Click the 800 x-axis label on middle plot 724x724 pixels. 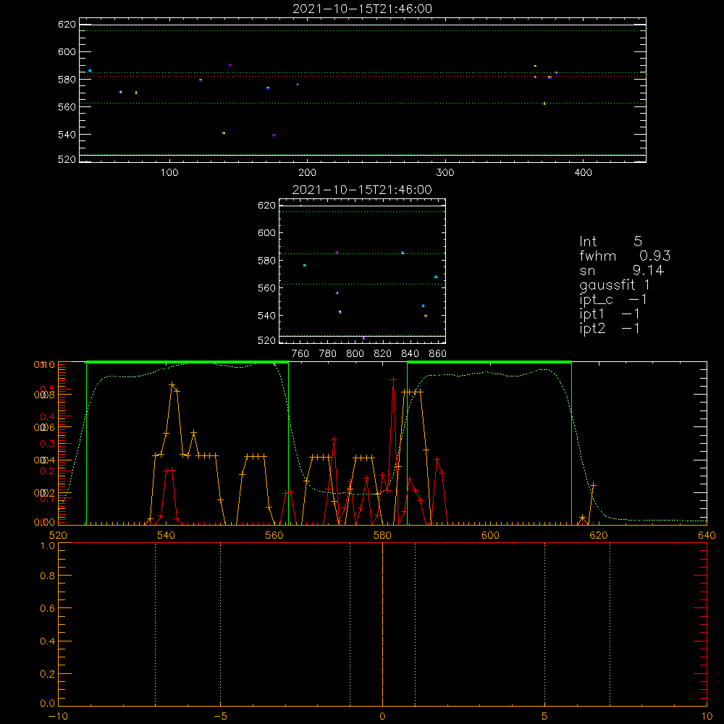(x=355, y=354)
